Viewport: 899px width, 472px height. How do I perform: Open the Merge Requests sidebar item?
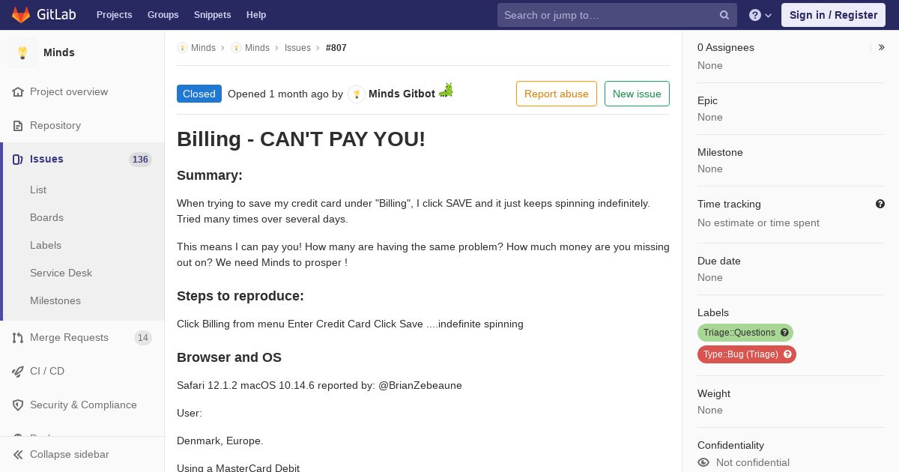point(82,338)
